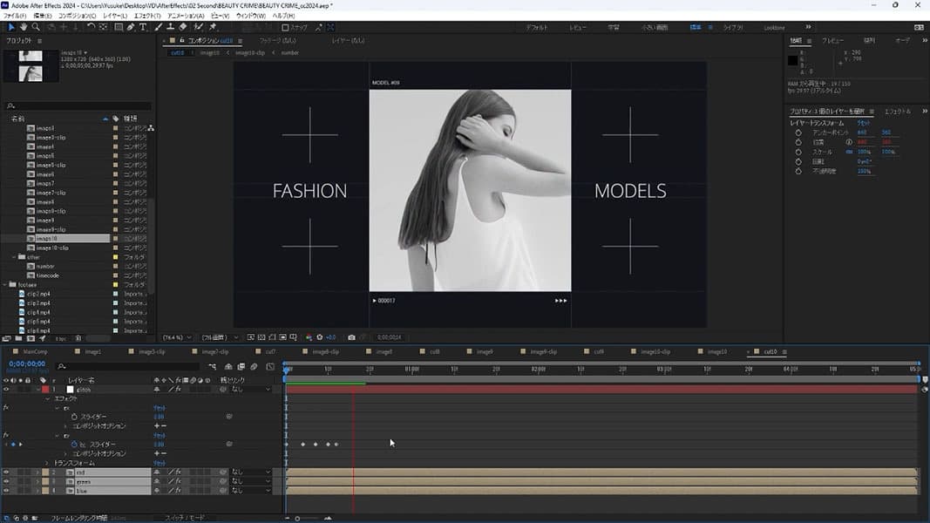
Task: Select the Puppet Pin tool
Action: point(213,27)
